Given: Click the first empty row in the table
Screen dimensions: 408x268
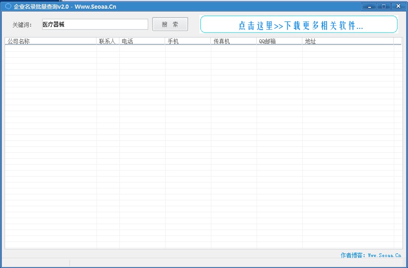Looking at the screenshot, I should [50, 48].
